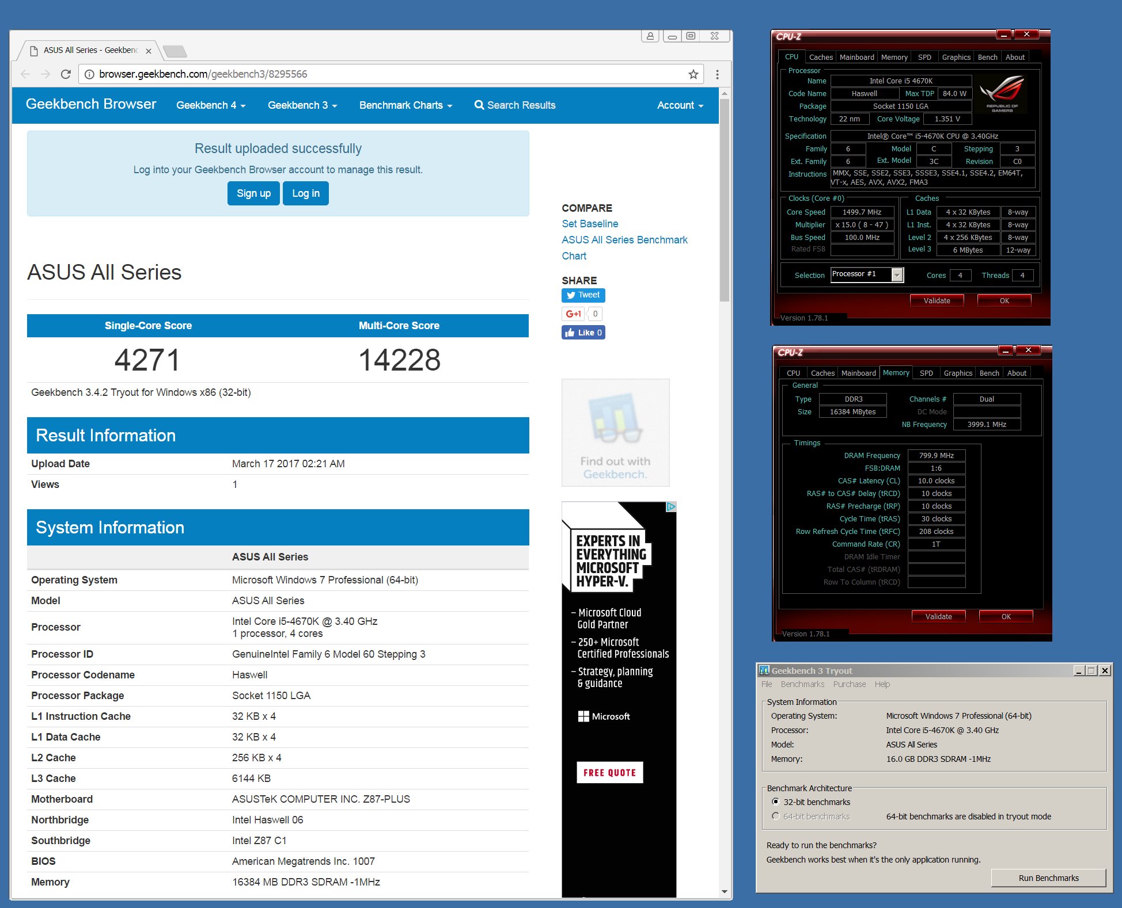1122x908 pixels.
Task: Open Geekbench 3 Tryout Purchase menu
Action: 850,684
